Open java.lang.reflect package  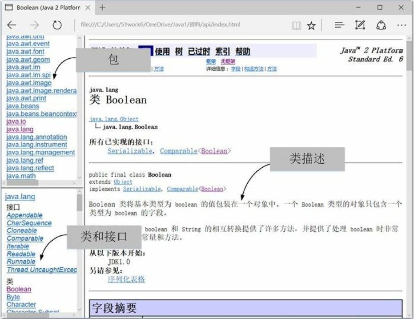click(x=30, y=168)
